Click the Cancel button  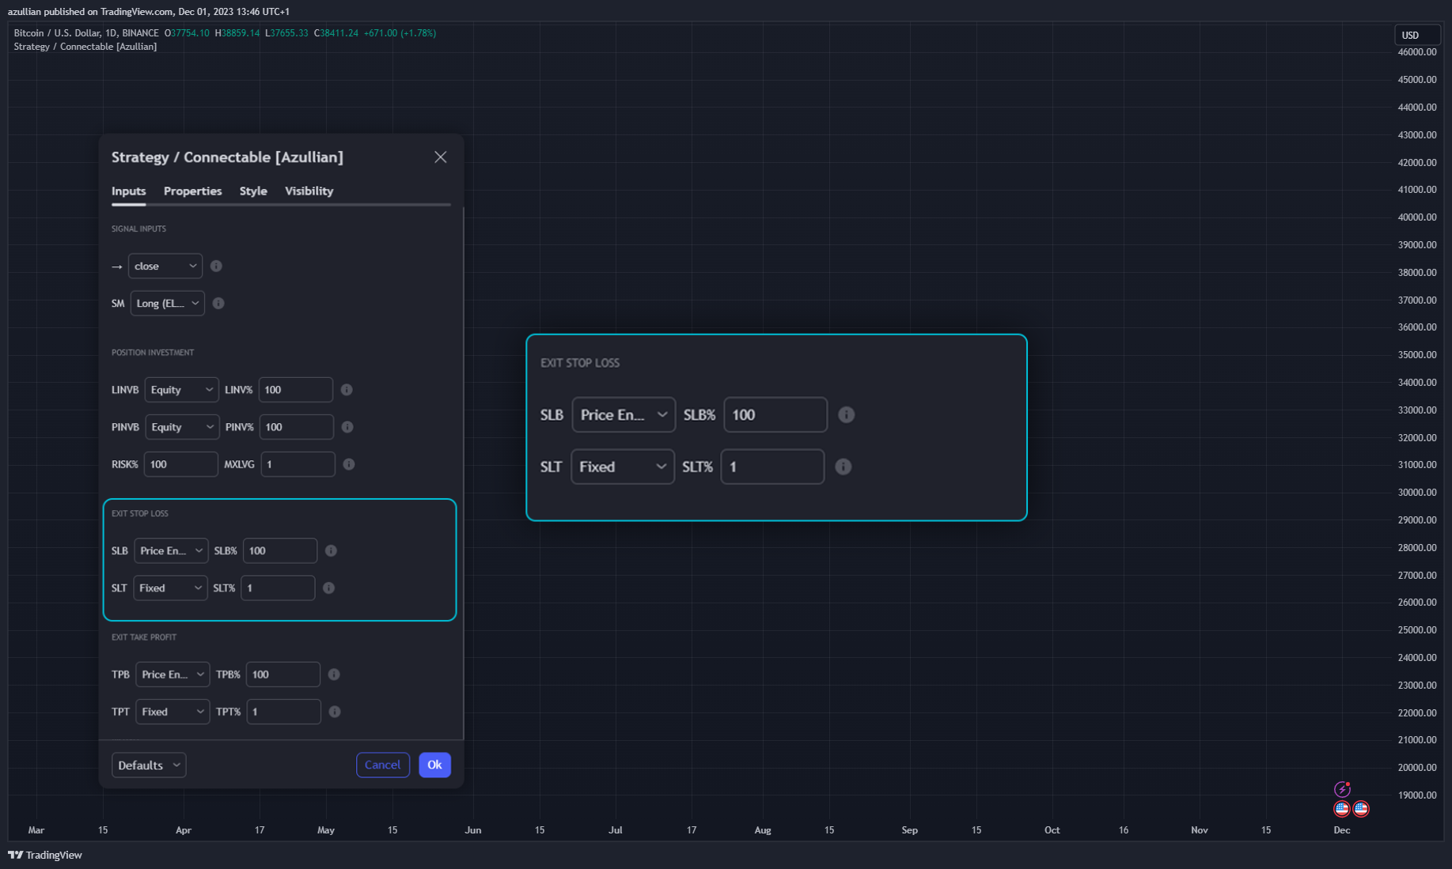(x=383, y=765)
